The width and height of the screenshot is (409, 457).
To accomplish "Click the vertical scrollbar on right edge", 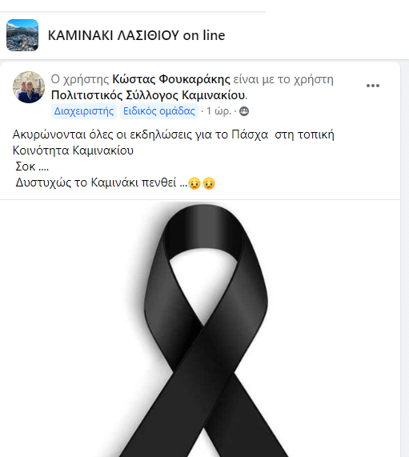I will coord(405,259).
